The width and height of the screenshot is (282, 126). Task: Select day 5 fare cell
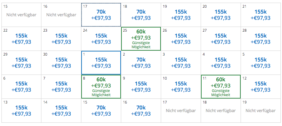[x=260, y=63]
